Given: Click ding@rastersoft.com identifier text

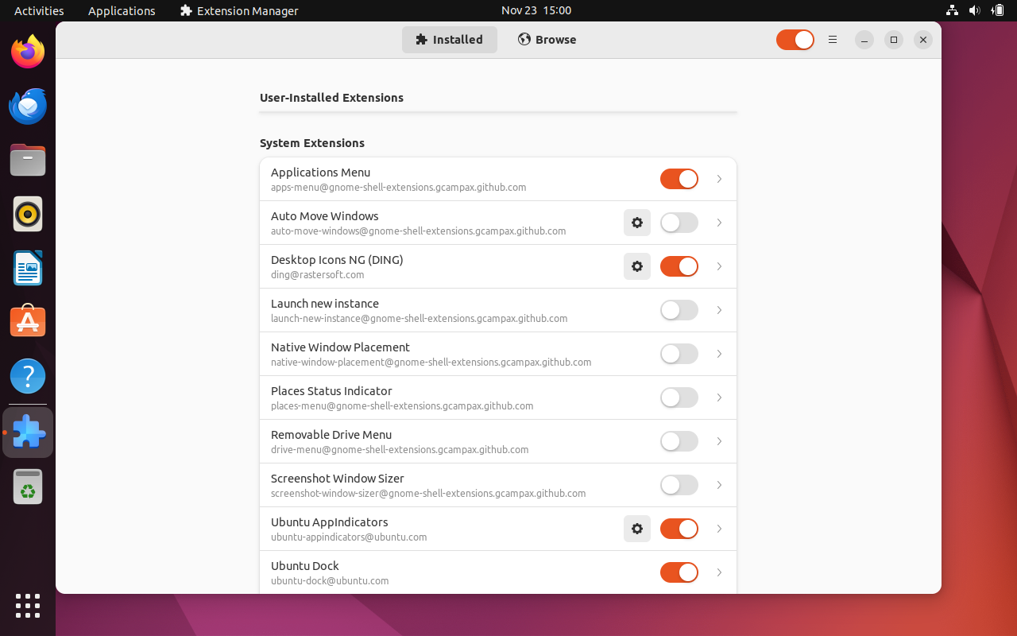Looking at the screenshot, I should (317, 275).
